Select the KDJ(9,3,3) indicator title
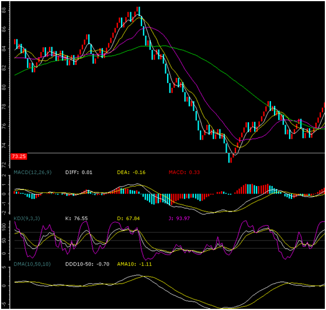The image size is (326, 310). (27, 218)
